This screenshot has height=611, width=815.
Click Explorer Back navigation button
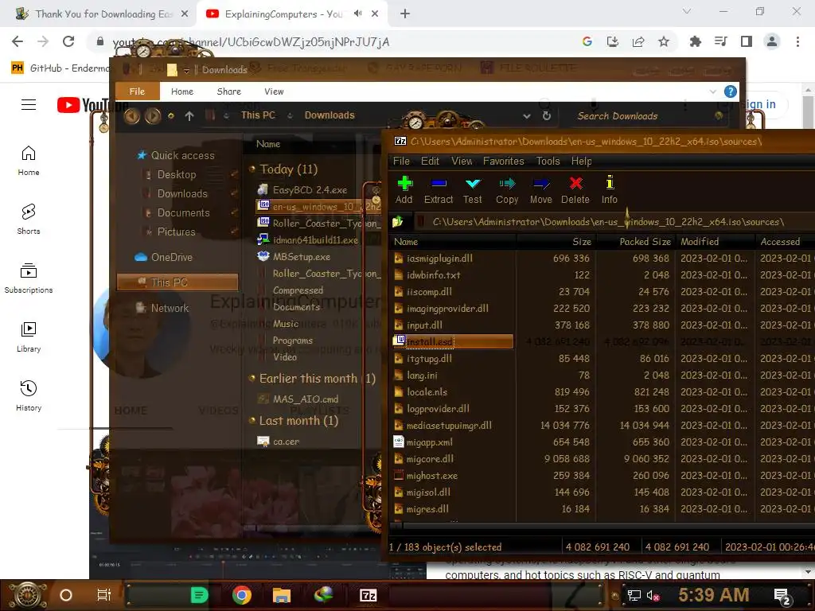[x=132, y=116]
